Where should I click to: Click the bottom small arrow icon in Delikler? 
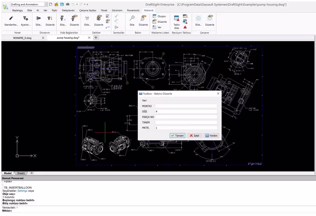(x=108, y=27)
